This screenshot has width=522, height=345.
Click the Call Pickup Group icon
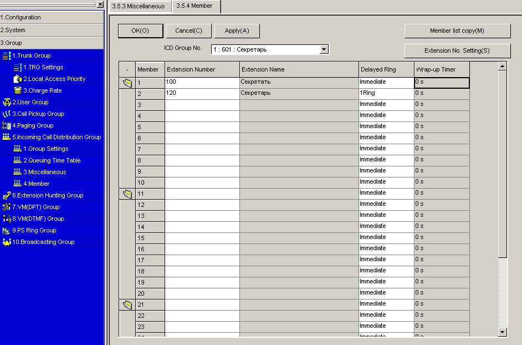[6, 114]
